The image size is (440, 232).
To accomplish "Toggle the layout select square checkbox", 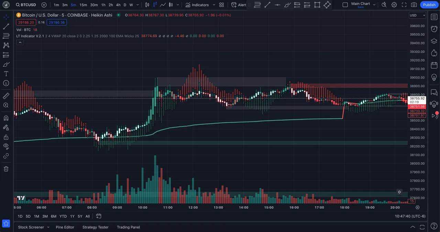I will tap(345, 5).
